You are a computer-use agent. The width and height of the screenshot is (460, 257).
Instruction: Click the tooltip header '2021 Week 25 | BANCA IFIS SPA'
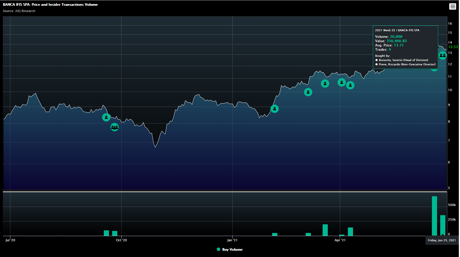click(x=397, y=30)
